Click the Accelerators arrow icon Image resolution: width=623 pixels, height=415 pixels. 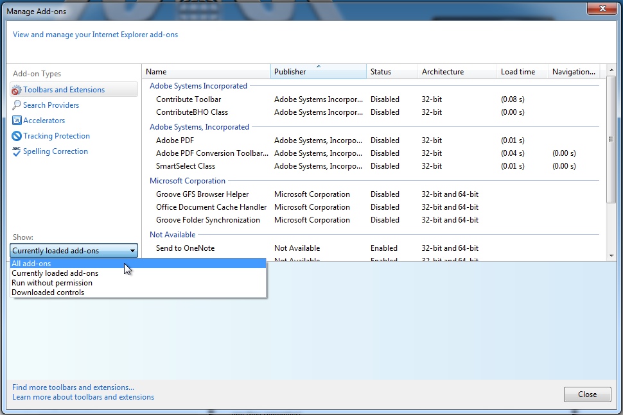pos(16,120)
